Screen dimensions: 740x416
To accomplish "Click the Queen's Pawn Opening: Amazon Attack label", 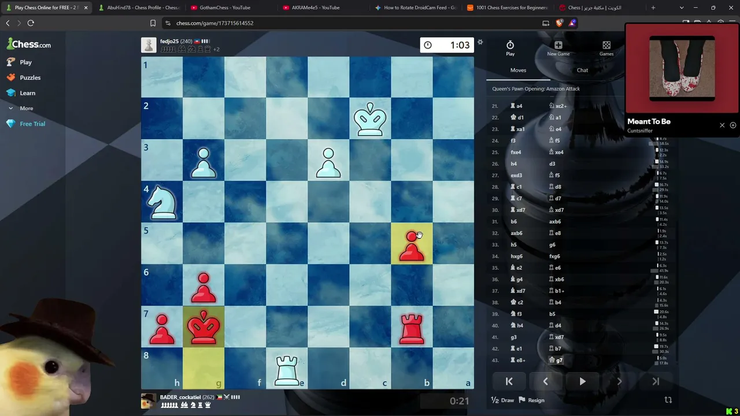I will coord(536,89).
